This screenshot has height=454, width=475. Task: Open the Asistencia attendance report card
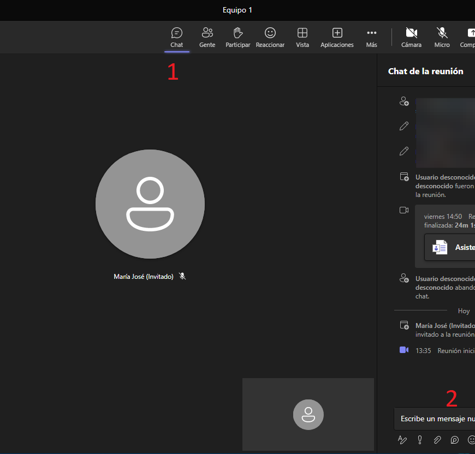coord(450,247)
